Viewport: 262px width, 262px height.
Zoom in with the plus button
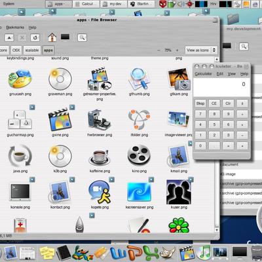(177, 50)
